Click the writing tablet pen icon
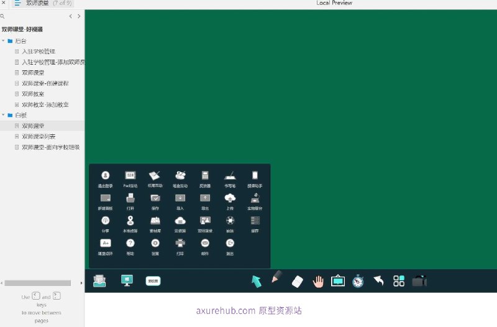This screenshot has height=327, width=497. pyautogui.click(x=230, y=176)
